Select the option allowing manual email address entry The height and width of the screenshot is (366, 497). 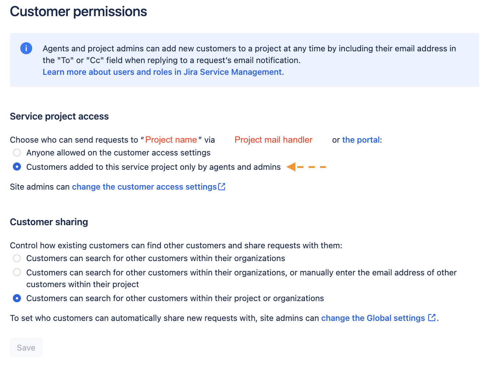tap(17, 272)
